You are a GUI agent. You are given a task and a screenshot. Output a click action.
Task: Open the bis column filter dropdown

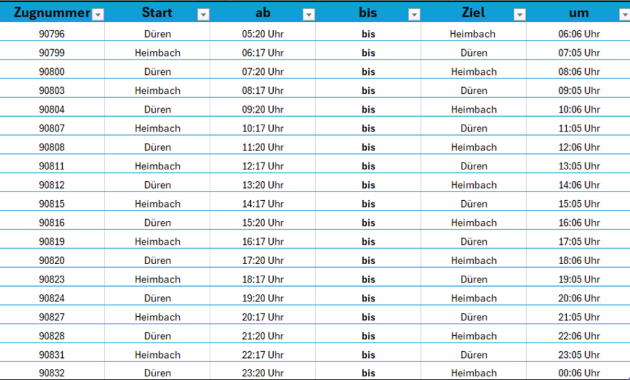click(x=414, y=15)
